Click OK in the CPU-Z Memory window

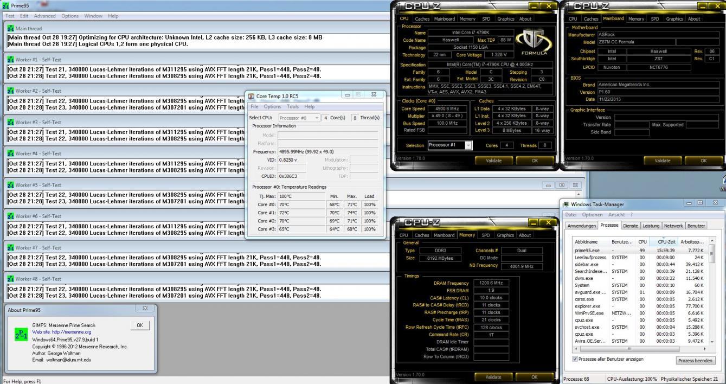click(x=535, y=376)
